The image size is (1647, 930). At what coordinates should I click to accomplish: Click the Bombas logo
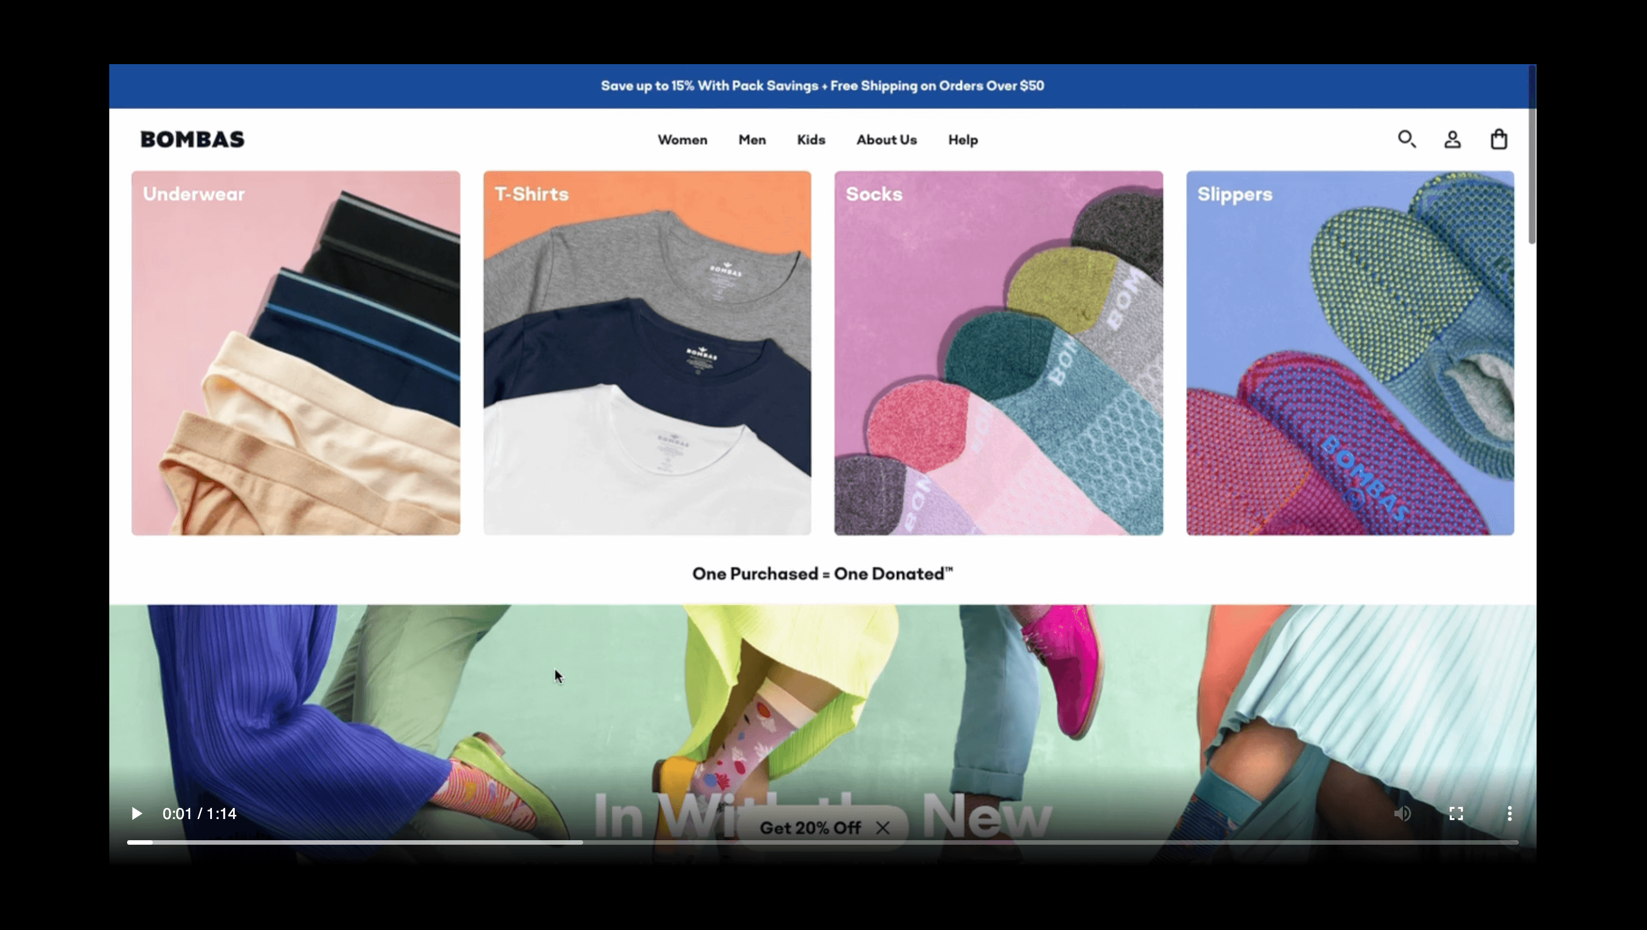tap(191, 139)
